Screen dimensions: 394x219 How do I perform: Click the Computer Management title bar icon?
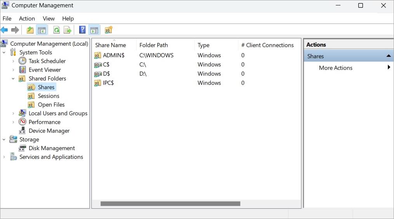pyautogui.click(x=5, y=5)
